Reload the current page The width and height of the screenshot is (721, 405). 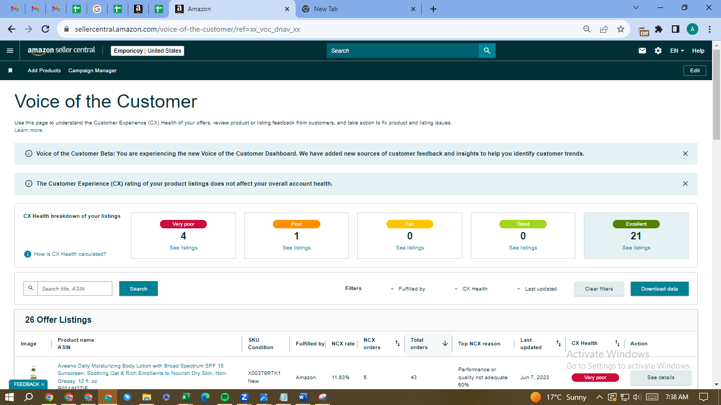pyautogui.click(x=45, y=30)
